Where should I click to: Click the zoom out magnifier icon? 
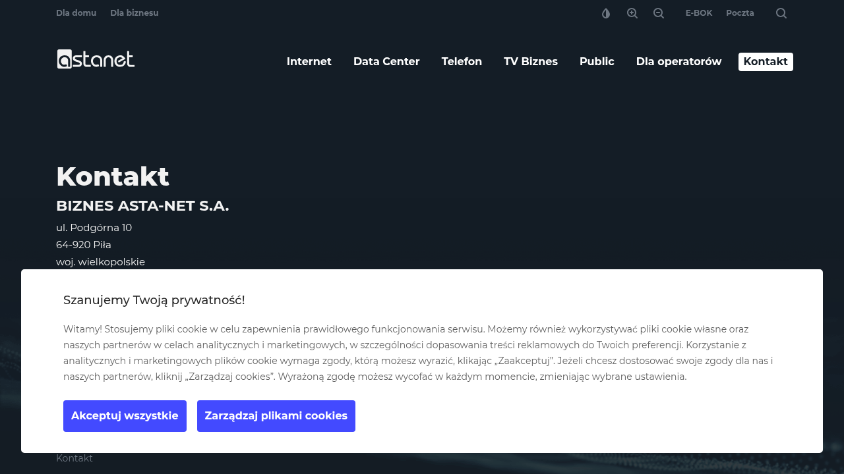659,13
